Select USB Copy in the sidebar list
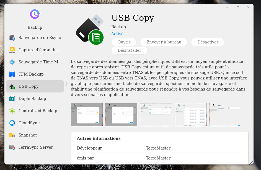This screenshot has height=170, width=261. pos(35,86)
